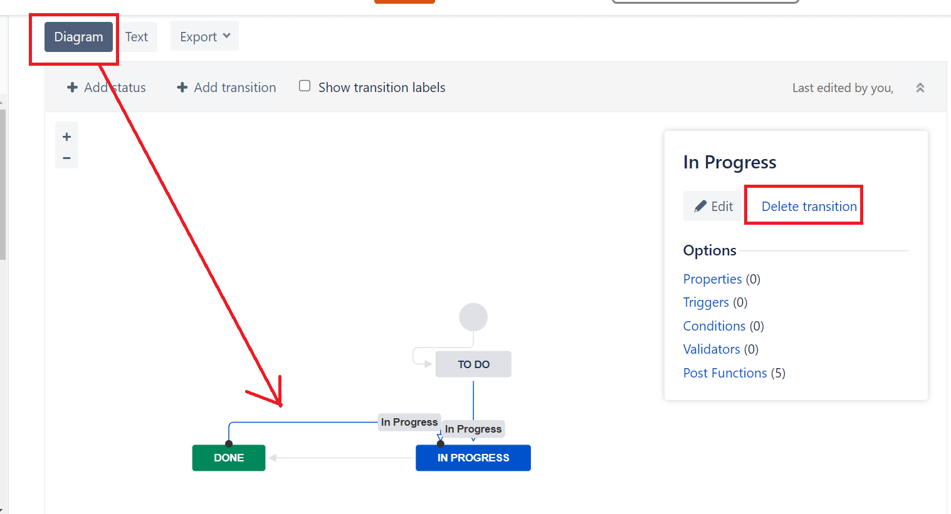Click the Add status plus icon
The height and width of the screenshot is (514, 951).
[x=73, y=87]
